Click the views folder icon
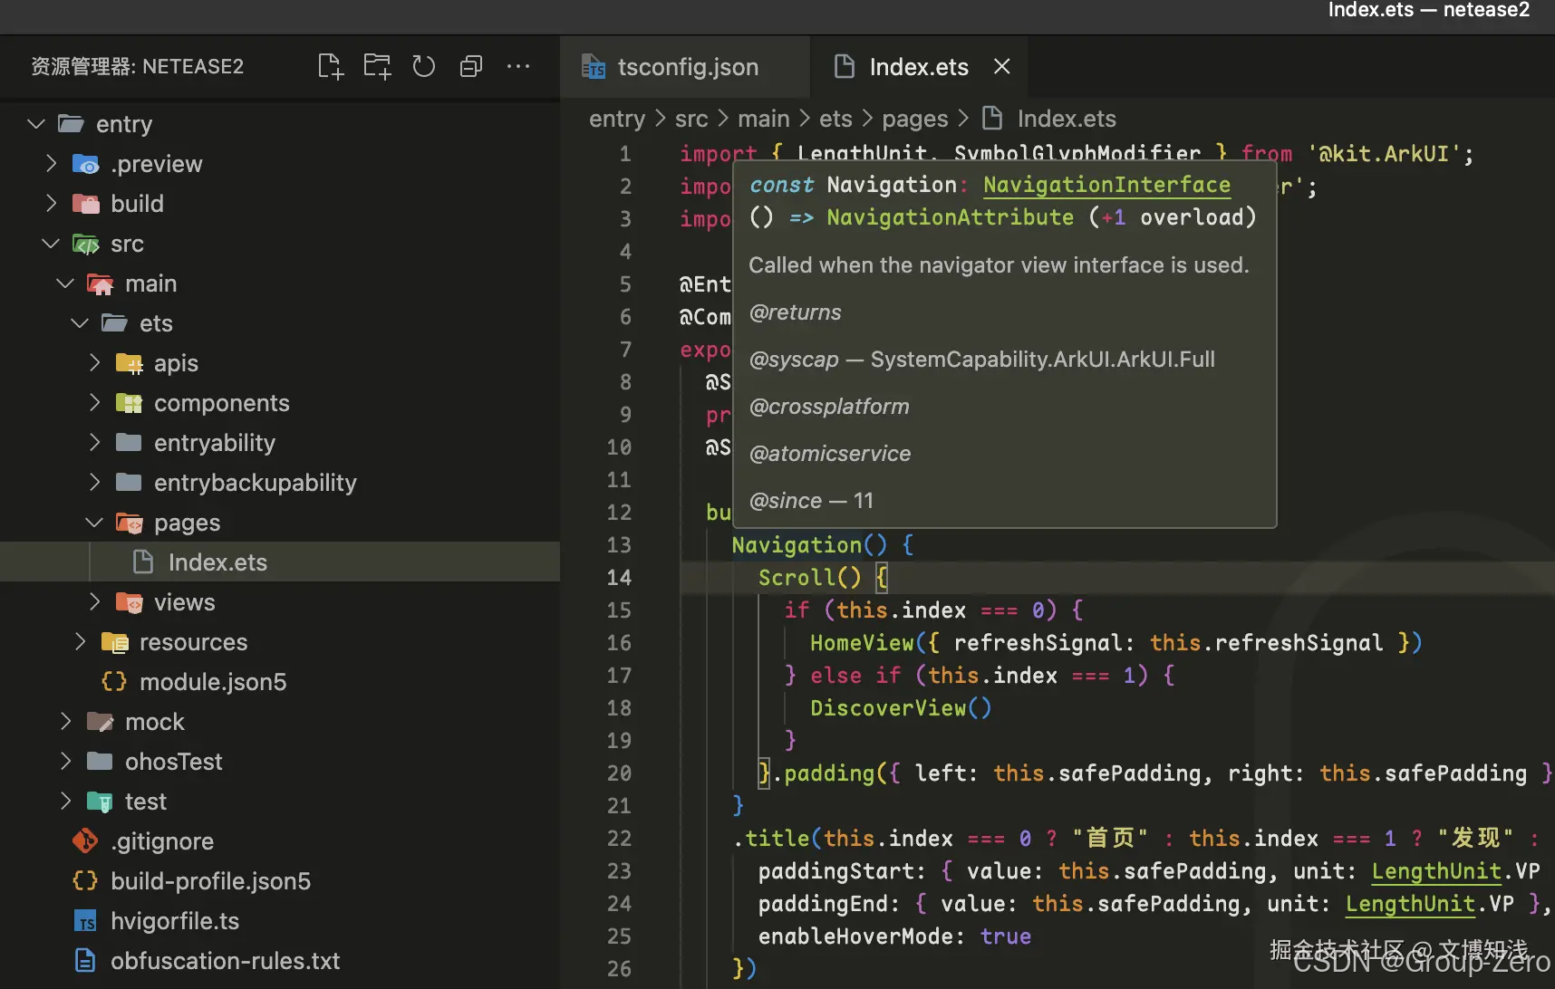The width and height of the screenshot is (1555, 989). (x=129, y=602)
